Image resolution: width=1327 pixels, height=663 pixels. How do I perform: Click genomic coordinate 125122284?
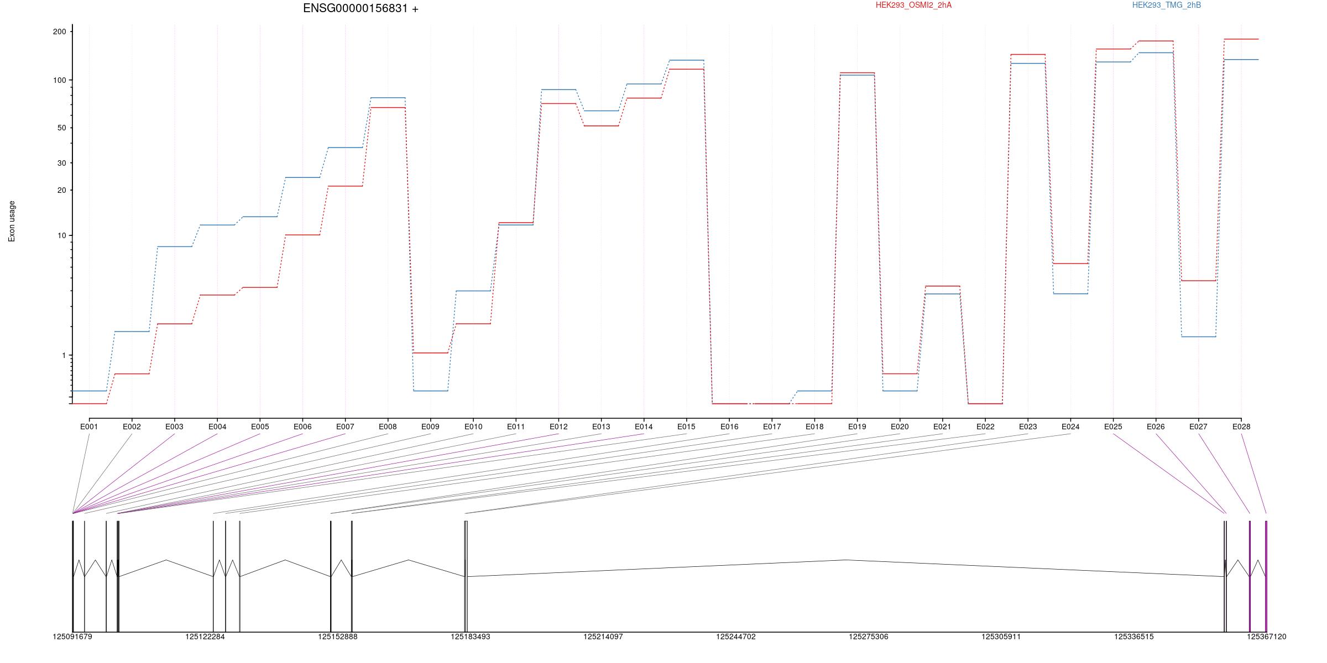205,636
